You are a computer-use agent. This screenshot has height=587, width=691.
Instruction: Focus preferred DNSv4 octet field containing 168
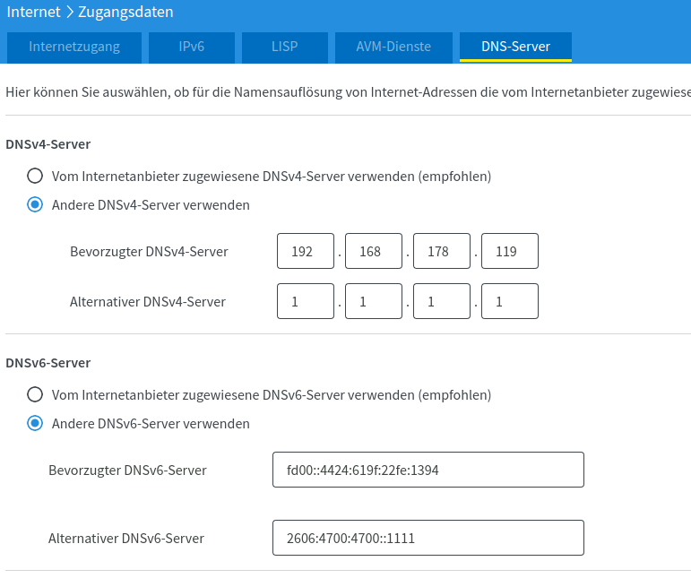(374, 252)
